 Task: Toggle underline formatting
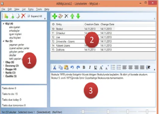[x=95, y=67]
